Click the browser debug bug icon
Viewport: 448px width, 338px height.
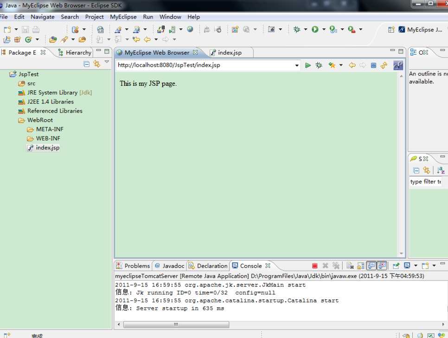[319, 65]
